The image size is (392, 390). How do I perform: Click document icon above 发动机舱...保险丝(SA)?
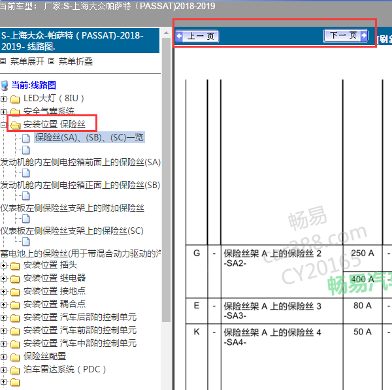[26, 150]
